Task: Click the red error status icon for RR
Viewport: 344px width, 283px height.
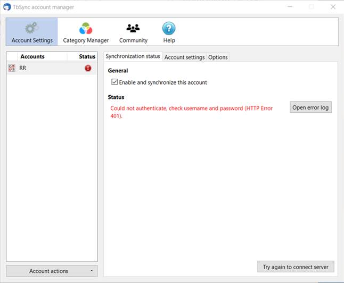Action: (88, 68)
